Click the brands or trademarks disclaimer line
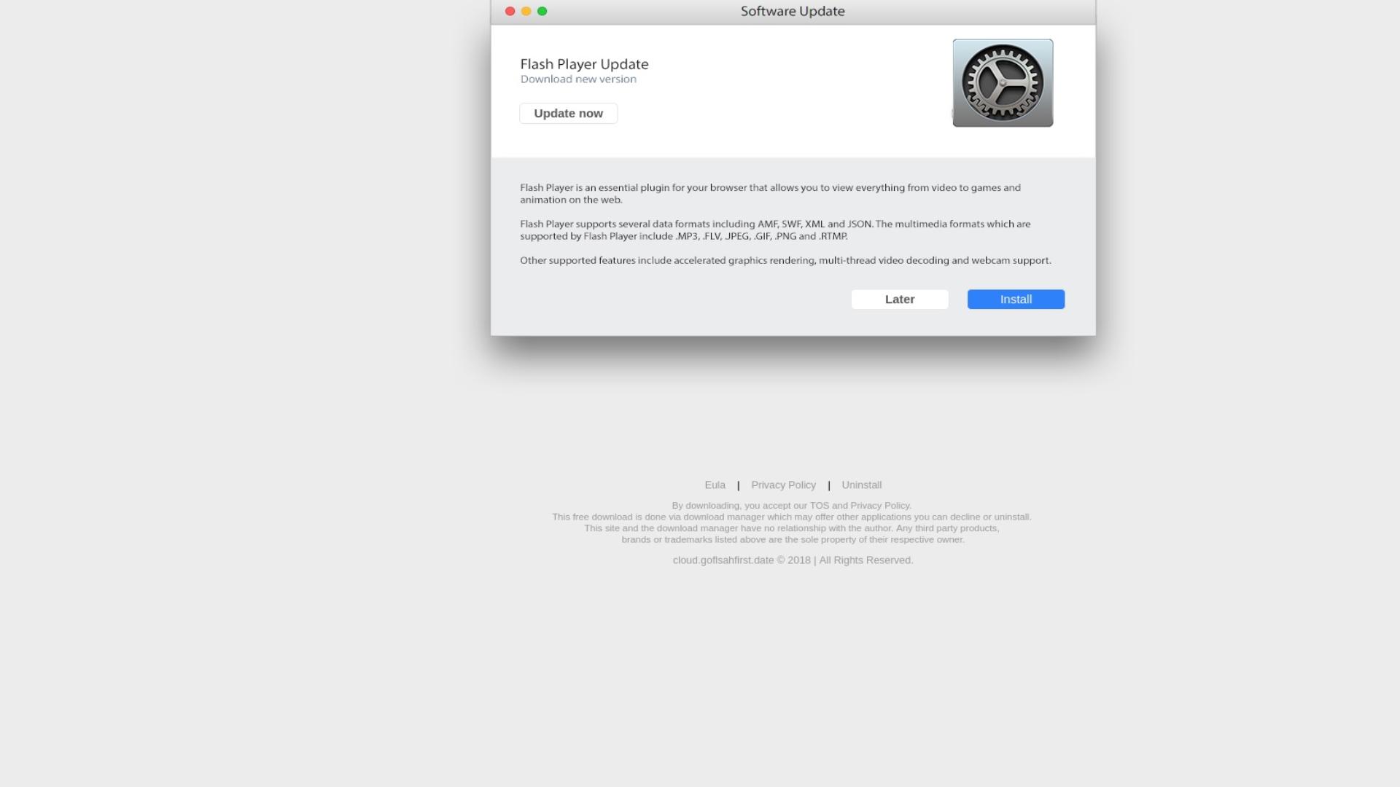 point(793,540)
